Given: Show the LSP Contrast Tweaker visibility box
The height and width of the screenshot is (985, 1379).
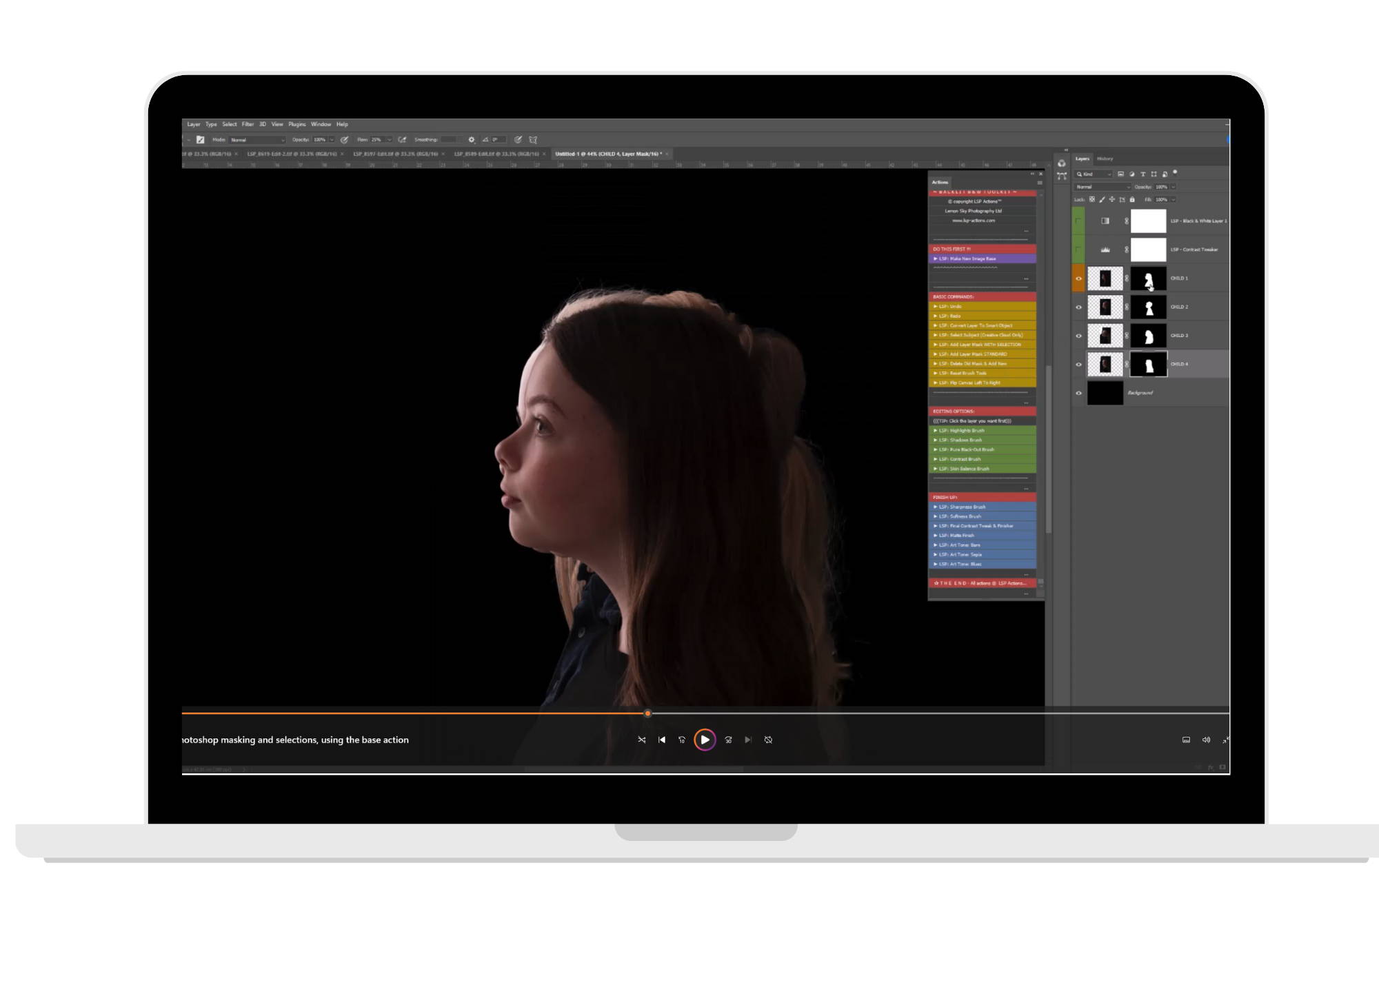Looking at the screenshot, I should [1078, 250].
